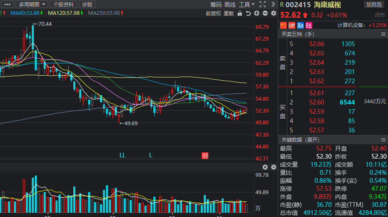Click sell level 2 price 52.63
Viewport: 388px width, 217px height.
tap(316, 72)
